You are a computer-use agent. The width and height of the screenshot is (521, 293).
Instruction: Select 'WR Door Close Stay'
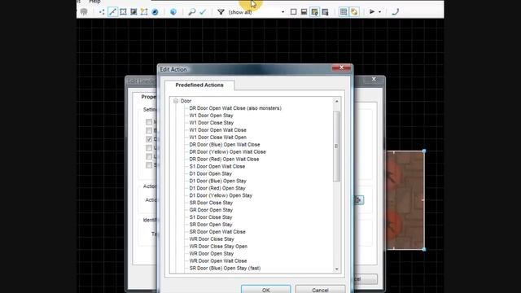(x=212, y=239)
